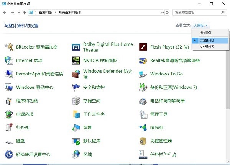The width and height of the screenshot is (230, 165).
Task: Click 控制面板 in the breadcrumb path
Action: point(46,13)
